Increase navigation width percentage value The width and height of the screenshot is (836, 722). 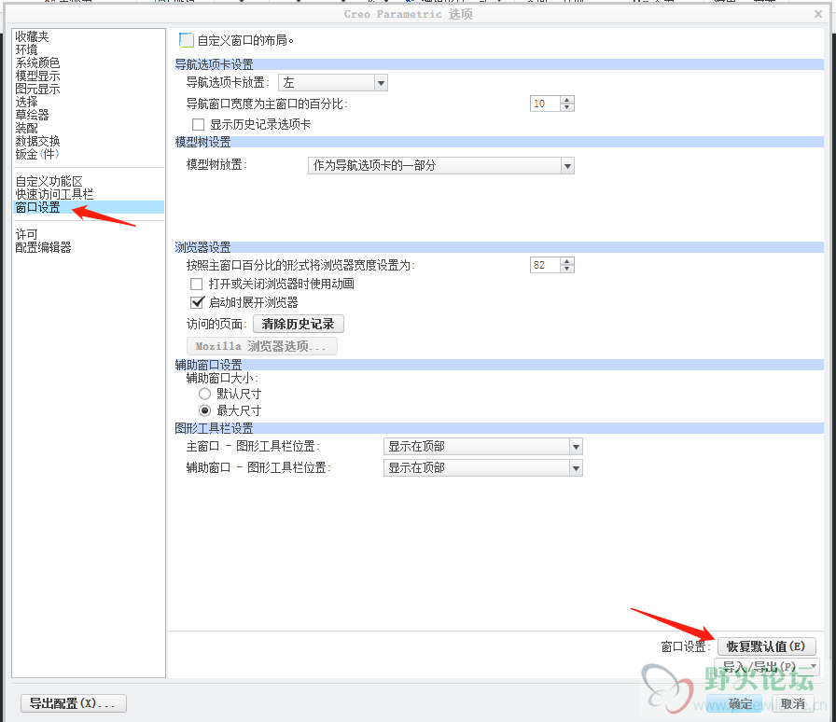[x=567, y=100]
